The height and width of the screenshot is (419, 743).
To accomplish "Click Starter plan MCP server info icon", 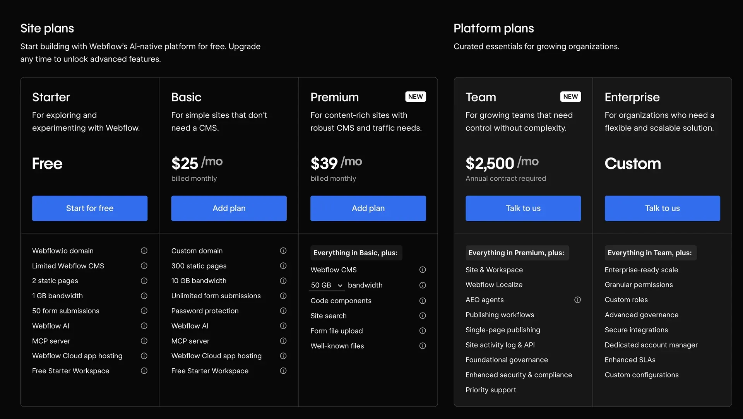I will click(x=144, y=341).
